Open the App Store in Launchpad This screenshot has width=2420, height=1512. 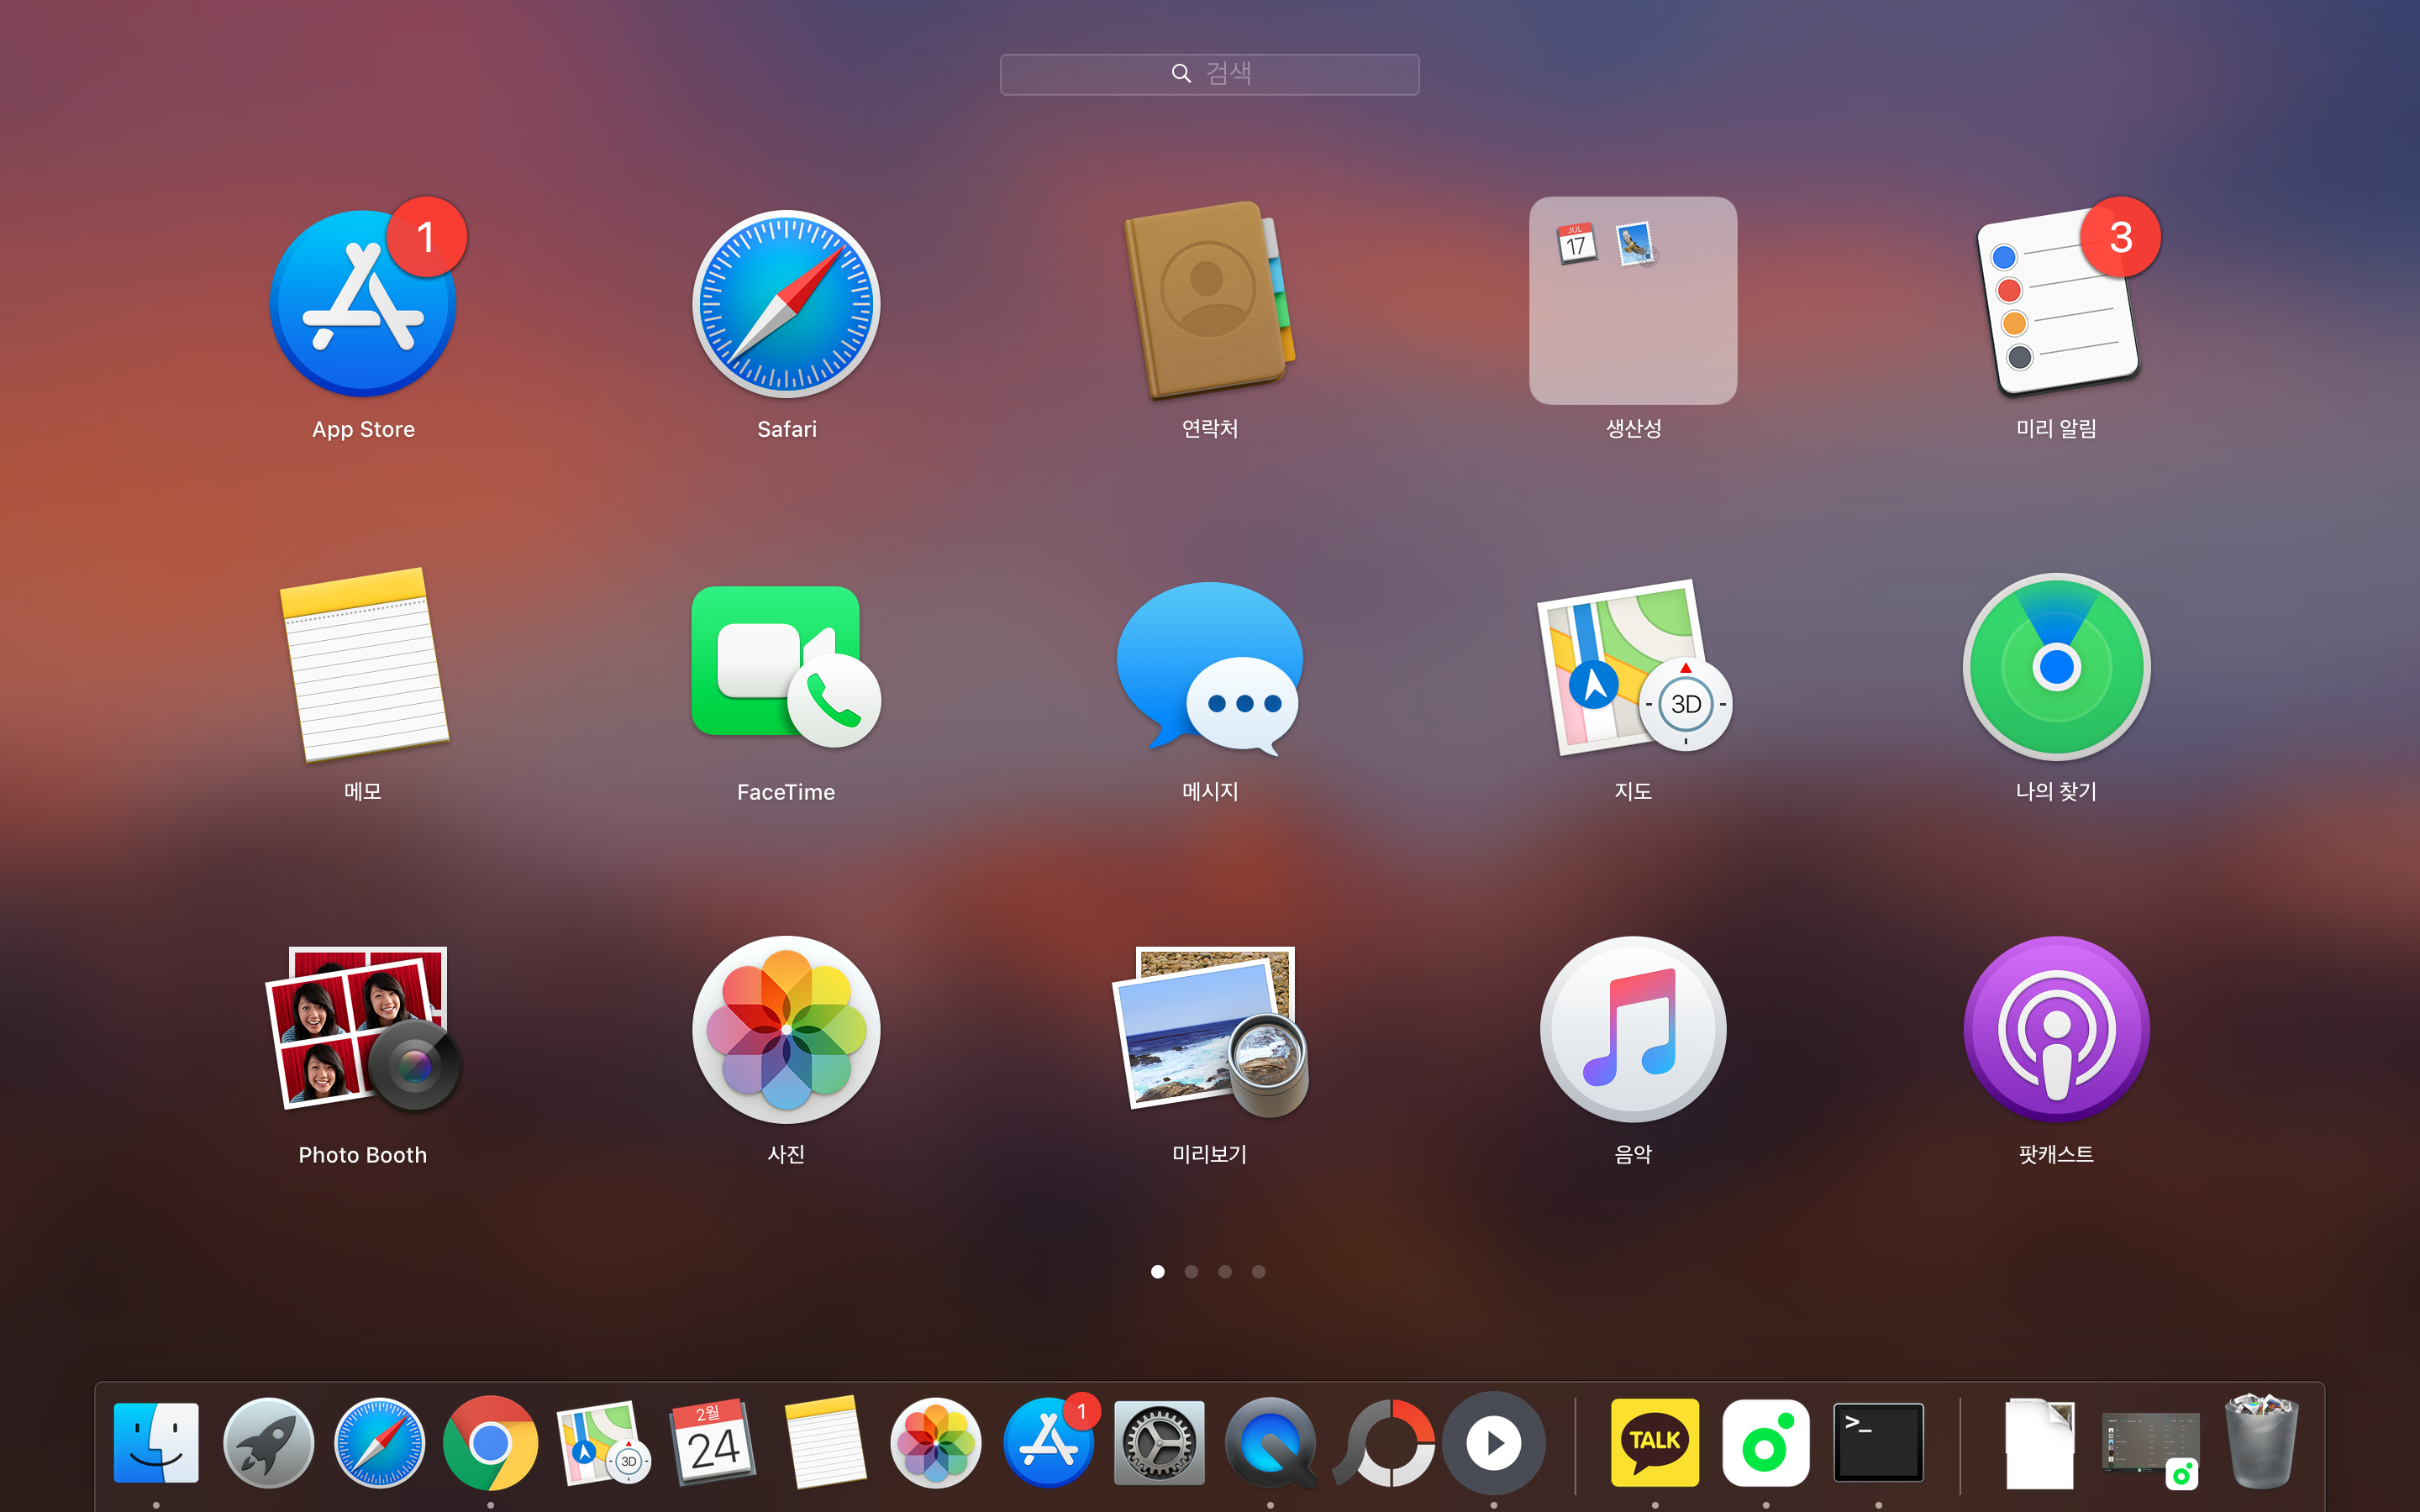pos(362,304)
